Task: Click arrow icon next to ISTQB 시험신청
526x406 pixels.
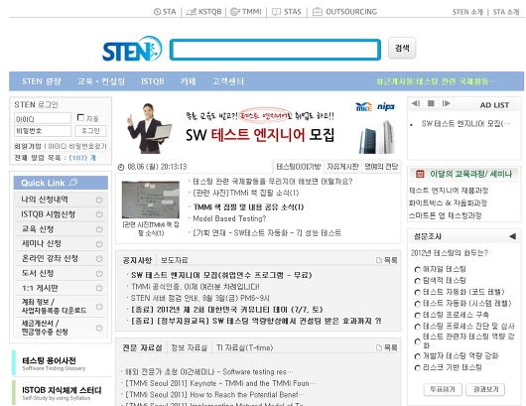Action: click(x=99, y=214)
